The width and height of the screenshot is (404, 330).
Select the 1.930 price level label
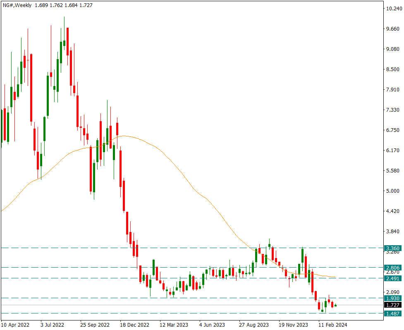tap(393, 298)
